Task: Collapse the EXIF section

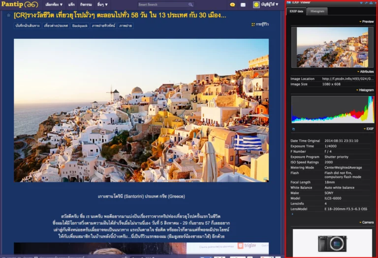Action: (369, 129)
